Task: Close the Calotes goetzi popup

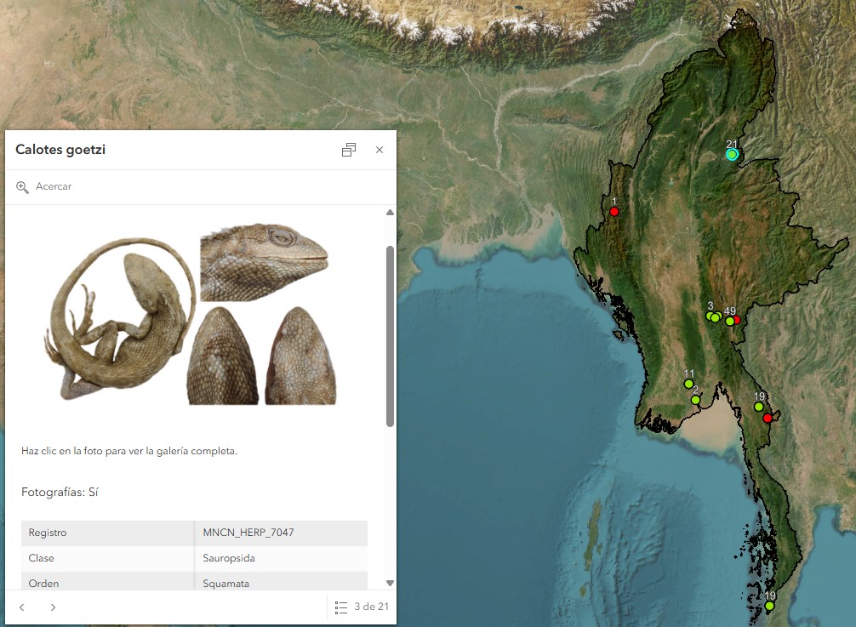Action: 379,150
